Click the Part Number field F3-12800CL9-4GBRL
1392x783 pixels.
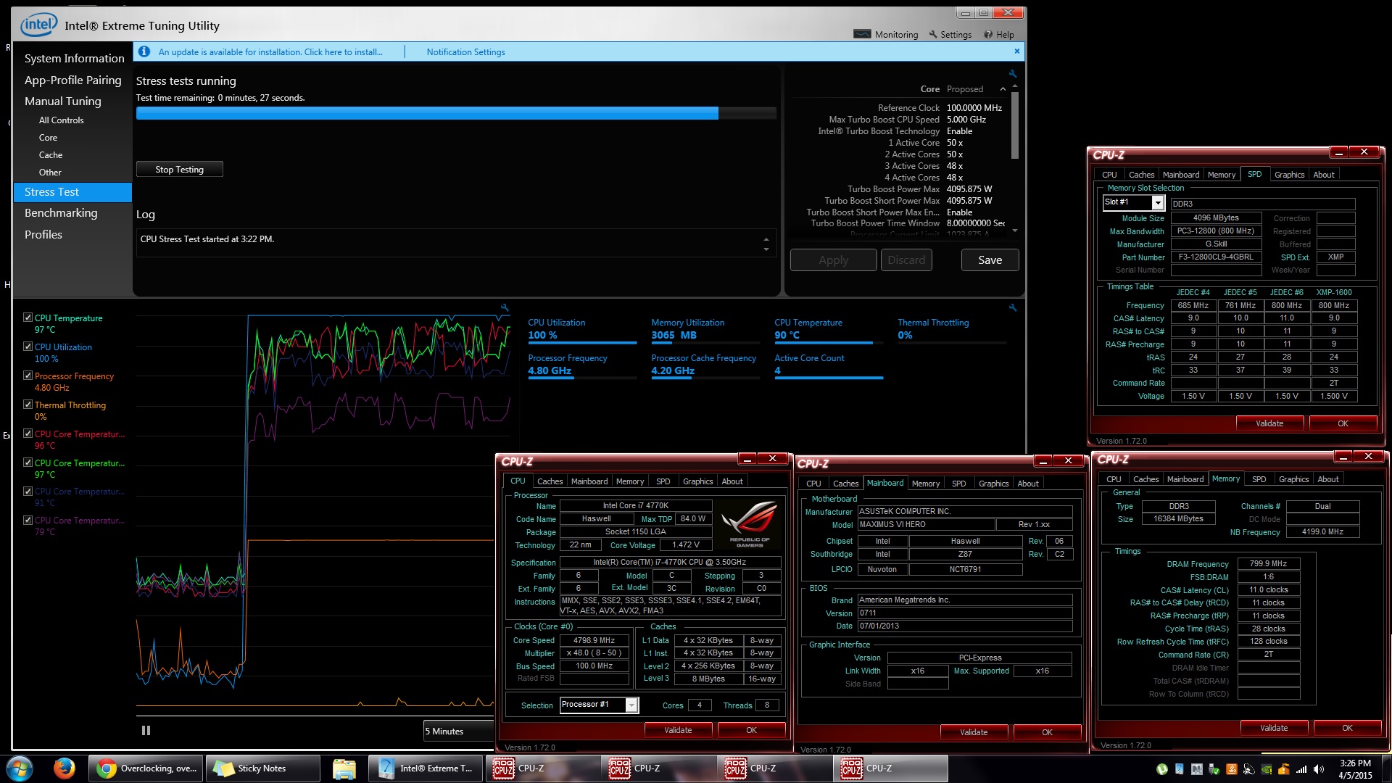click(1216, 257)
